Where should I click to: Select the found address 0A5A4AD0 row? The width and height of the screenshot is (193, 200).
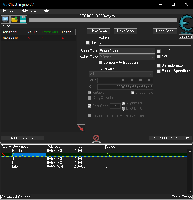[38, 38]
